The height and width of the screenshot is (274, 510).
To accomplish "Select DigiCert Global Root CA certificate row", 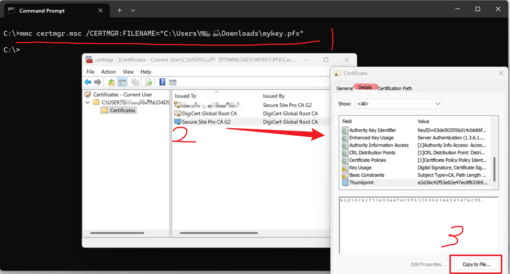I will 209,113.
